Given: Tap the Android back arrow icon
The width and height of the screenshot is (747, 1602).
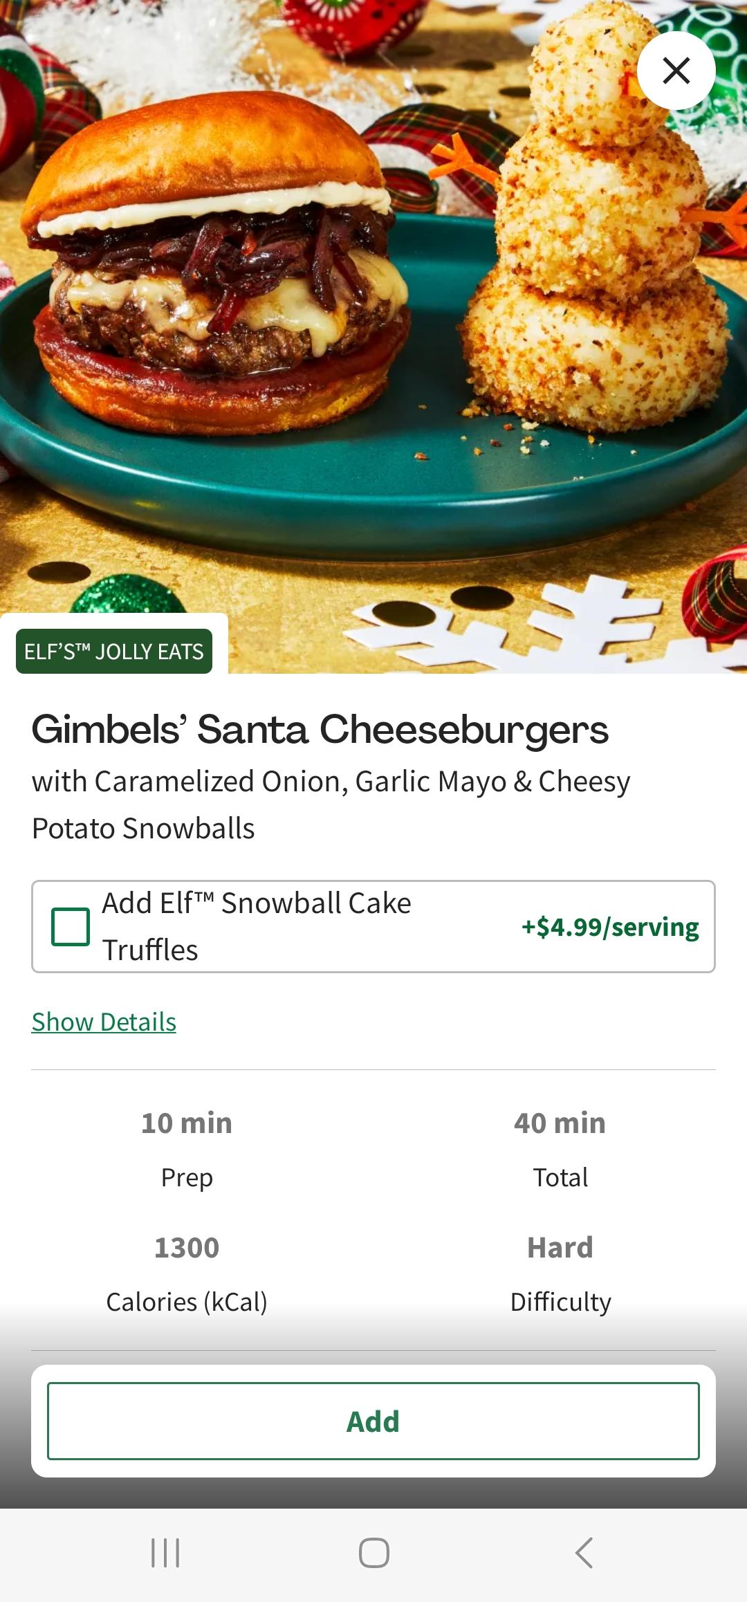Looking at the screenshot, I should point(584,1553).
